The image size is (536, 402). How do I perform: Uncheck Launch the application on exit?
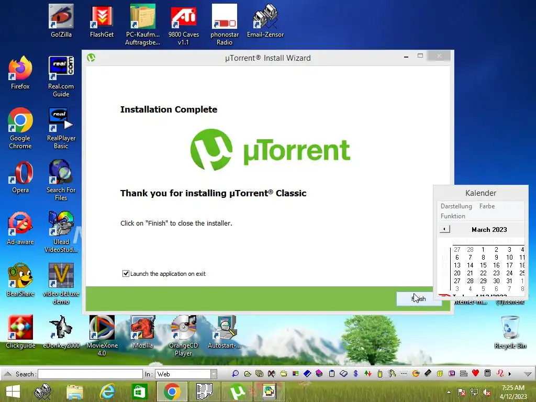126,273
